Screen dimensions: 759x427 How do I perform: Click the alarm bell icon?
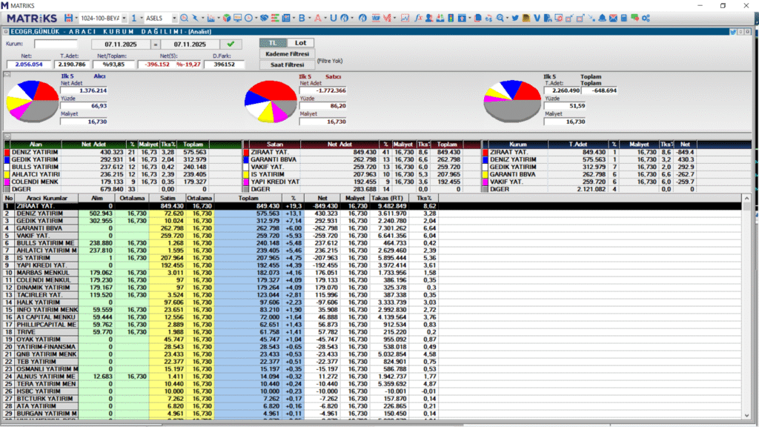602,17
